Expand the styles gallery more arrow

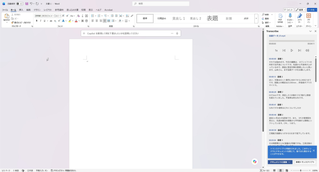(256, 18)
